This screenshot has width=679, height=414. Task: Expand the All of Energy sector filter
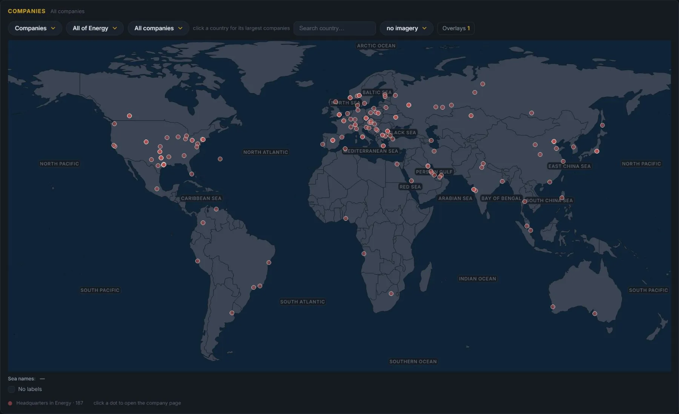(95, 28)
